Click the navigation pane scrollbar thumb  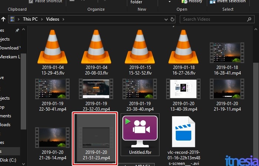pyautogui.click(x=23, y=91)
